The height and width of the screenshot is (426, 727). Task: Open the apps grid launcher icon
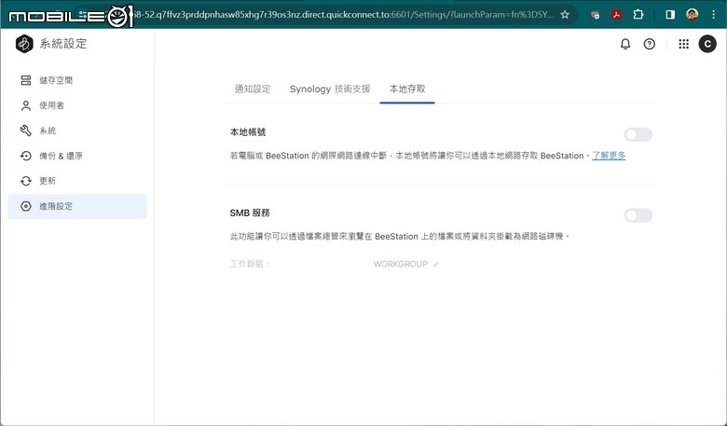coord(683,44)
